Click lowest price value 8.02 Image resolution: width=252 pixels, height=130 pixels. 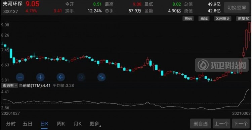[x=177, y=4]
